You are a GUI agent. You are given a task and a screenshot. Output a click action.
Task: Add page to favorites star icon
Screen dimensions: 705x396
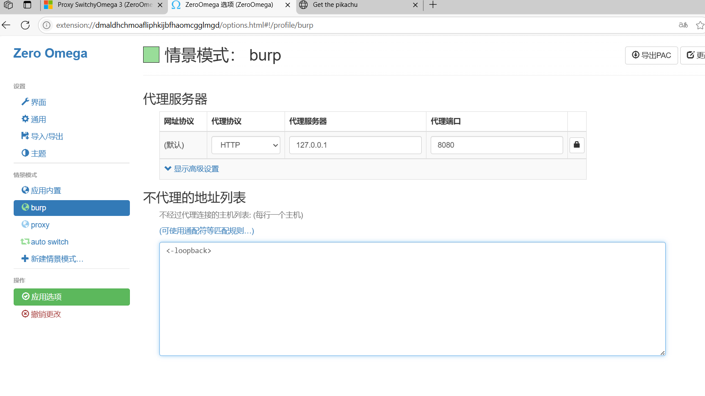pos(700,25)
